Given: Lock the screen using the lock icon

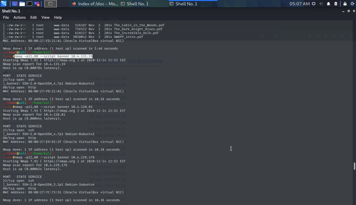Looking at the screenshot, I should [345, 4].
